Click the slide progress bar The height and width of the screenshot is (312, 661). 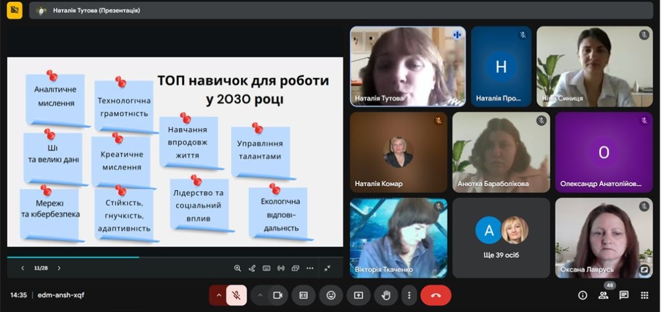click(174, 257)
